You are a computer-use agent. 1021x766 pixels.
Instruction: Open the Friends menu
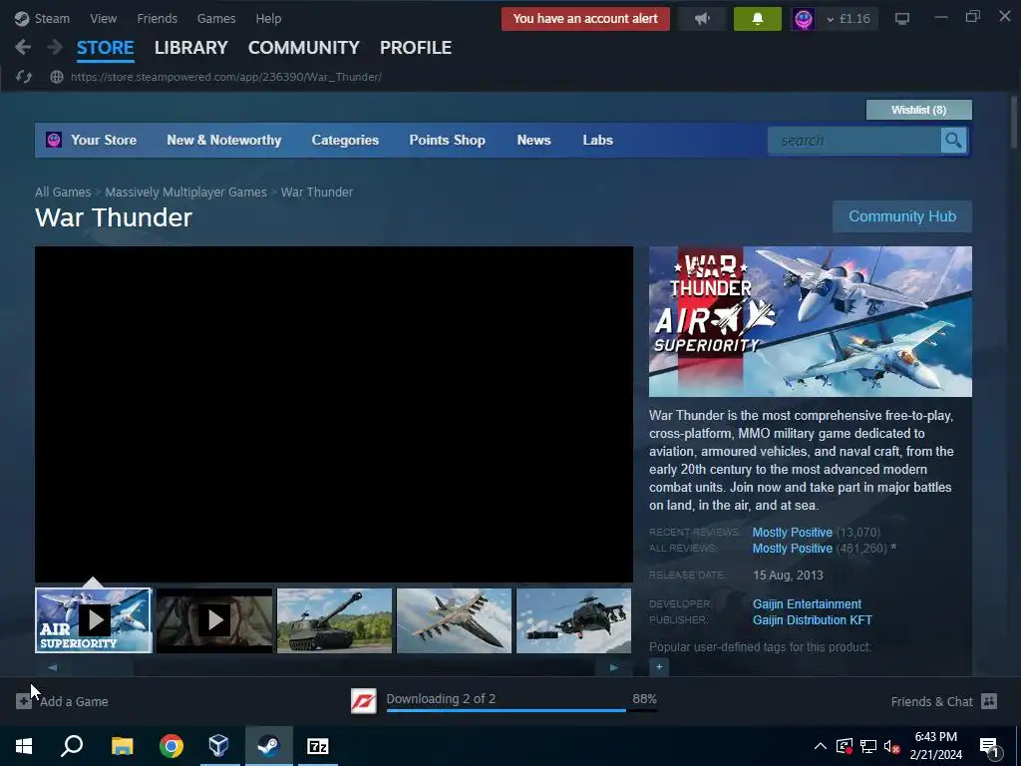157,18
